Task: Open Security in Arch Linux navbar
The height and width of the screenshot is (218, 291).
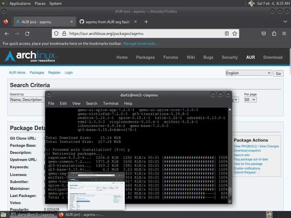Action: point(230,57)
